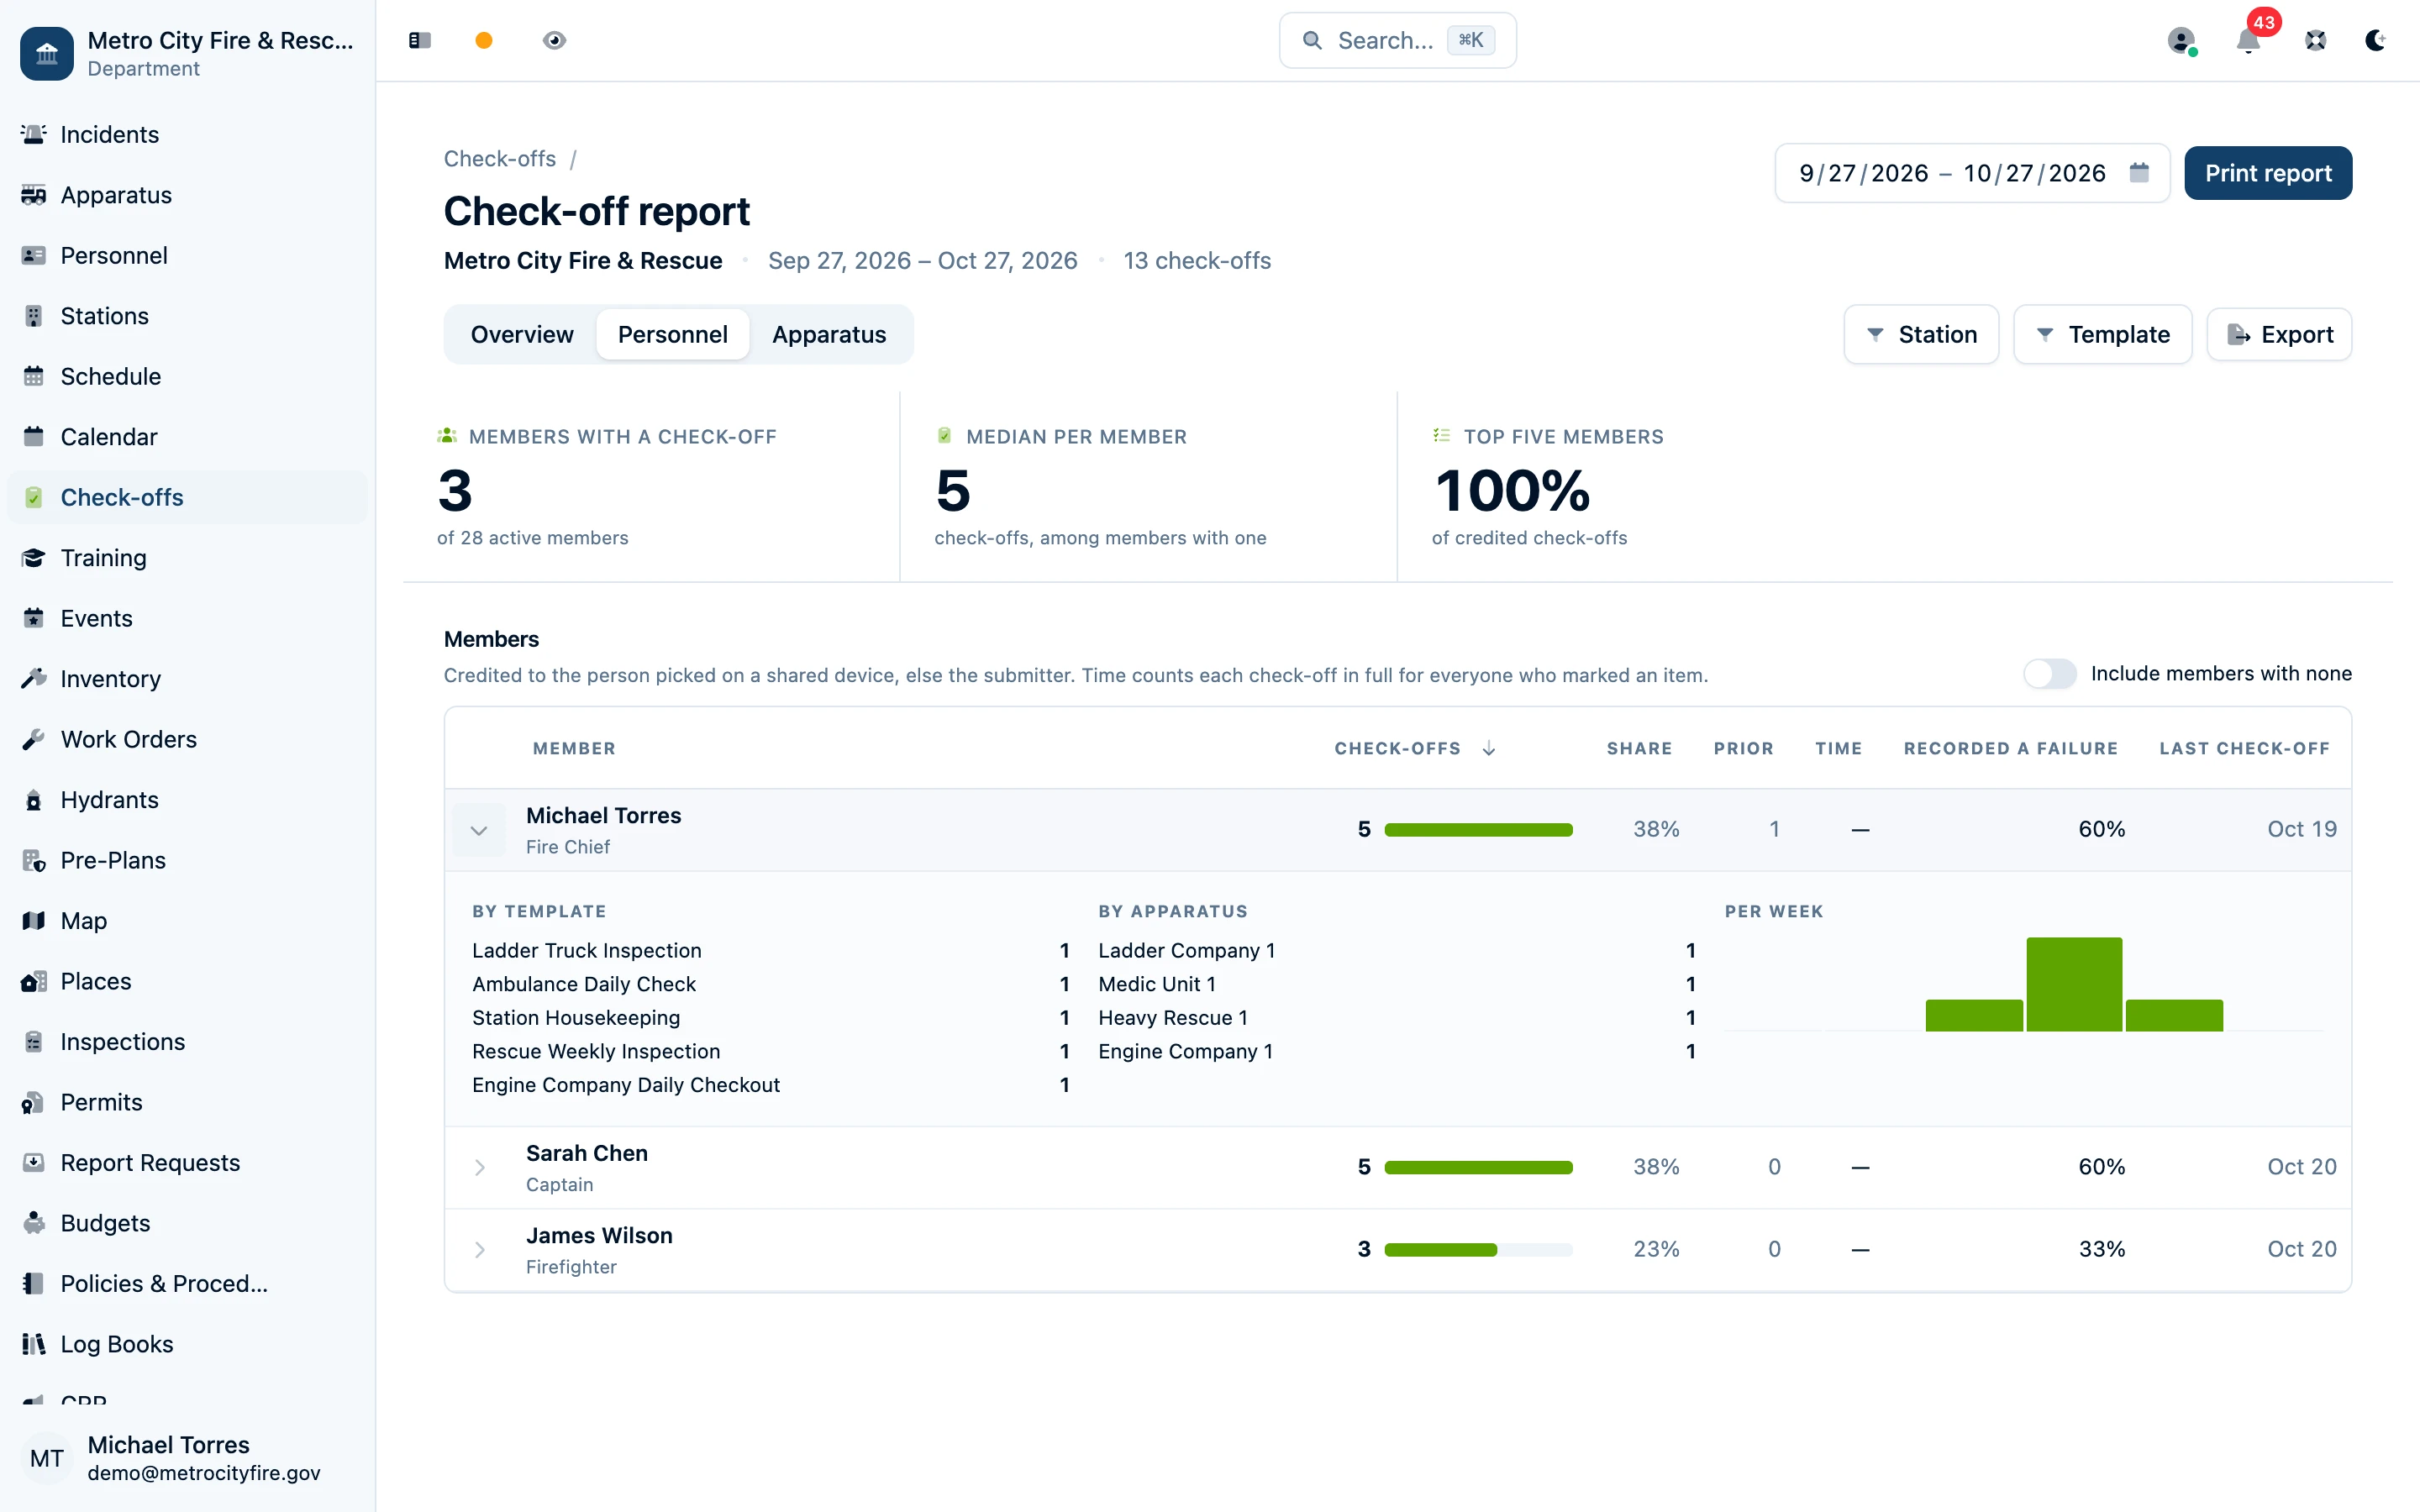Click the help lifebuoy icon
The image size is (2420, 1512).
click(2316, 40)
